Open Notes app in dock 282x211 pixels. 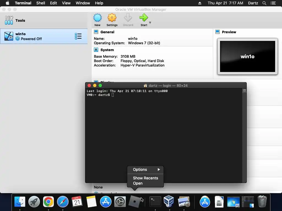click(91, 201)
